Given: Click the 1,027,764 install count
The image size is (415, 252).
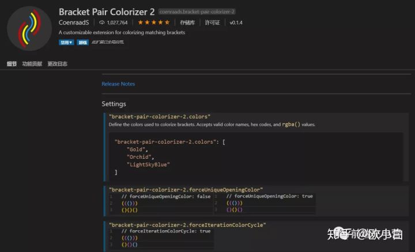Looking at the screenshot, I should pos(117,22).
